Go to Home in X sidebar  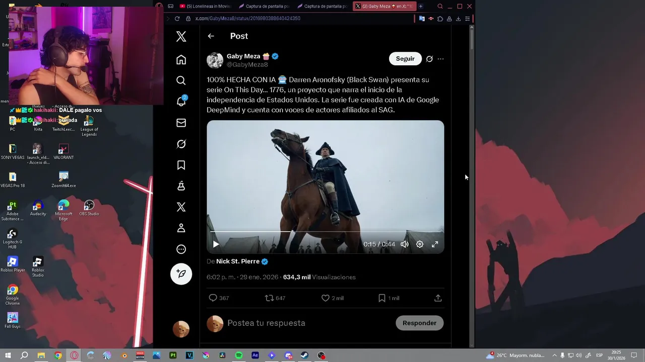[181, 60]
